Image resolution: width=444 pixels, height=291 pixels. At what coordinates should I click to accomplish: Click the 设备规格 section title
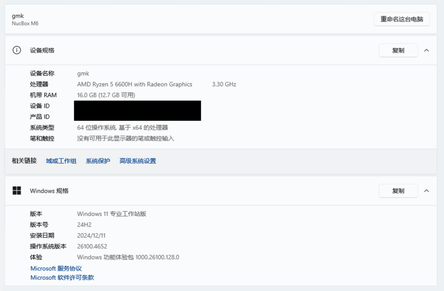pyautogui.click(x=42, y=50)
